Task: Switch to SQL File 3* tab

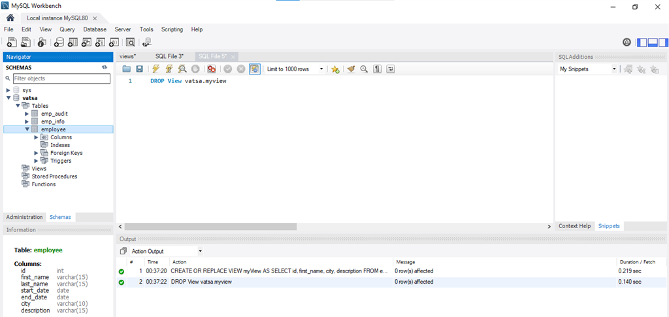Action: 169,56
